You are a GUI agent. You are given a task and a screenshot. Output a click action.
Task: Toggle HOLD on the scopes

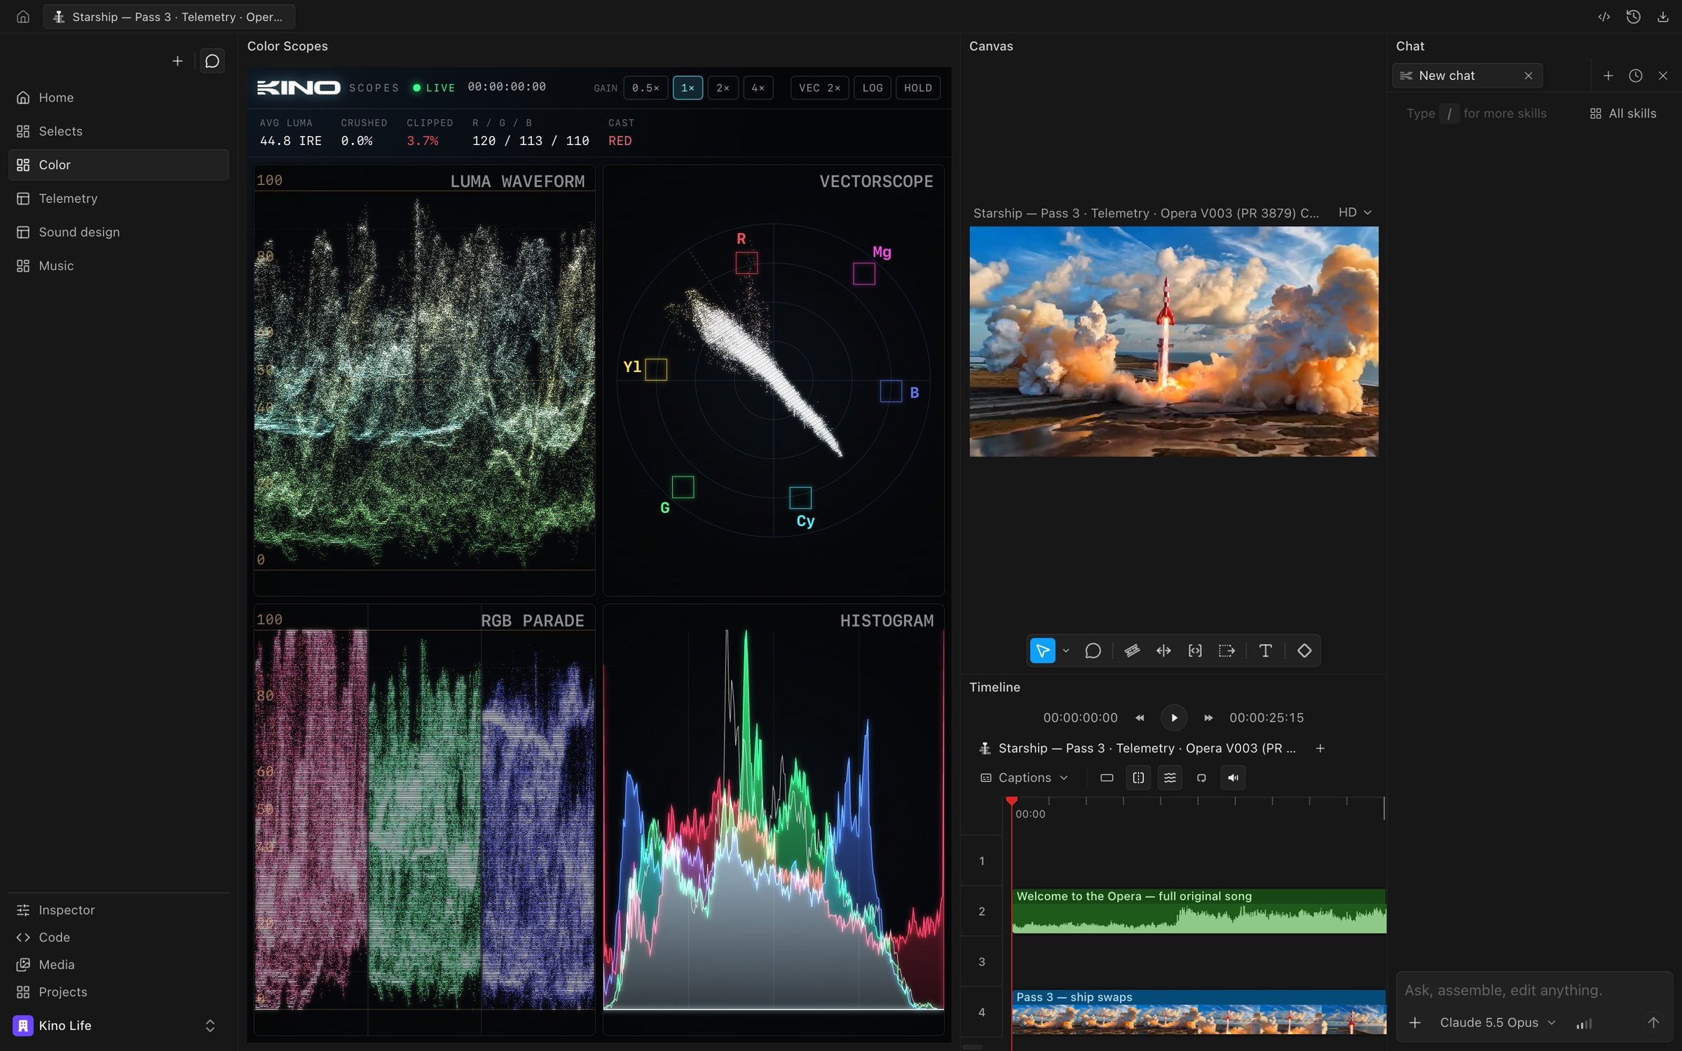(x=917, y=88)
